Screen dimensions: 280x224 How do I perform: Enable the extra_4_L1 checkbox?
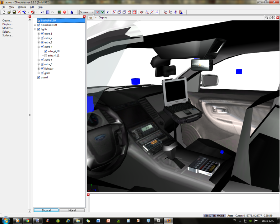point(46,55)
